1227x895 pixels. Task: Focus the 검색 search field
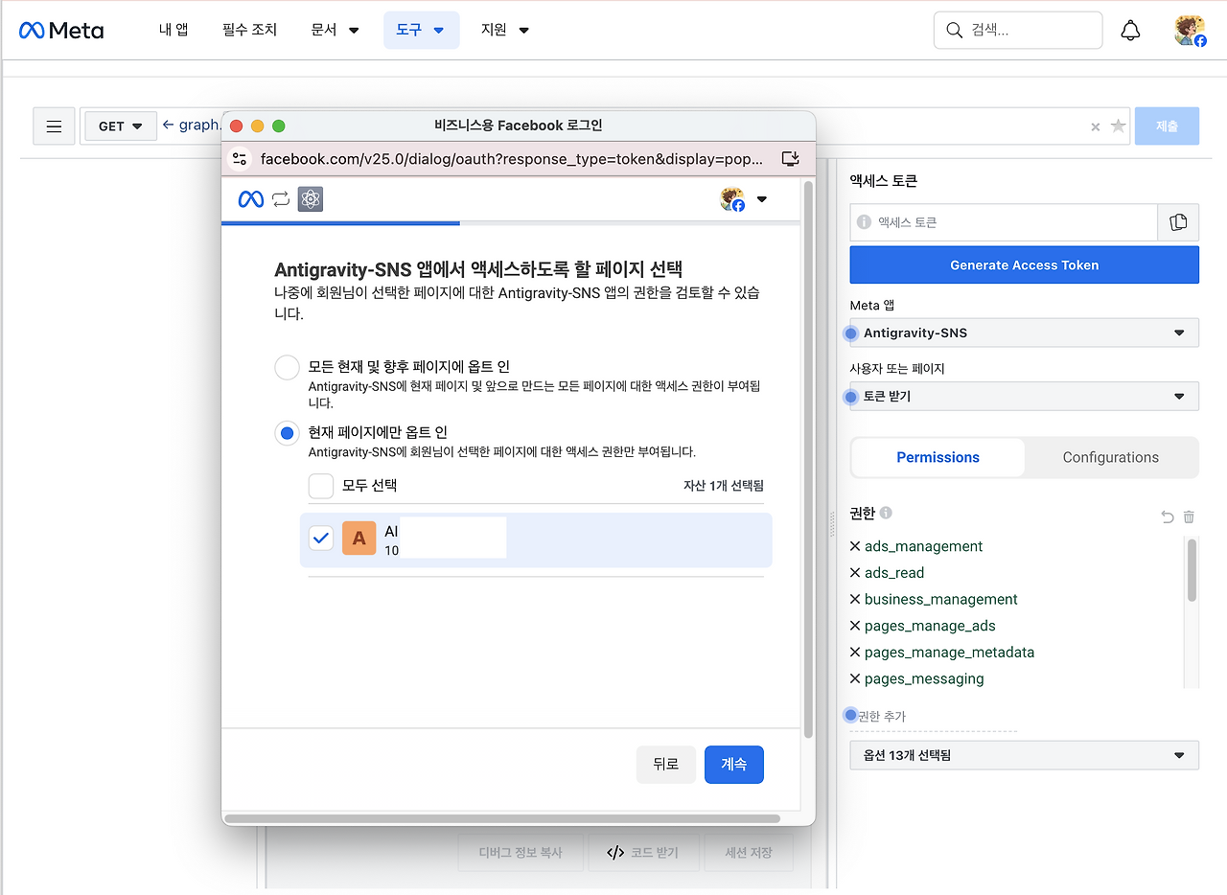click(x=1018, y=31)
